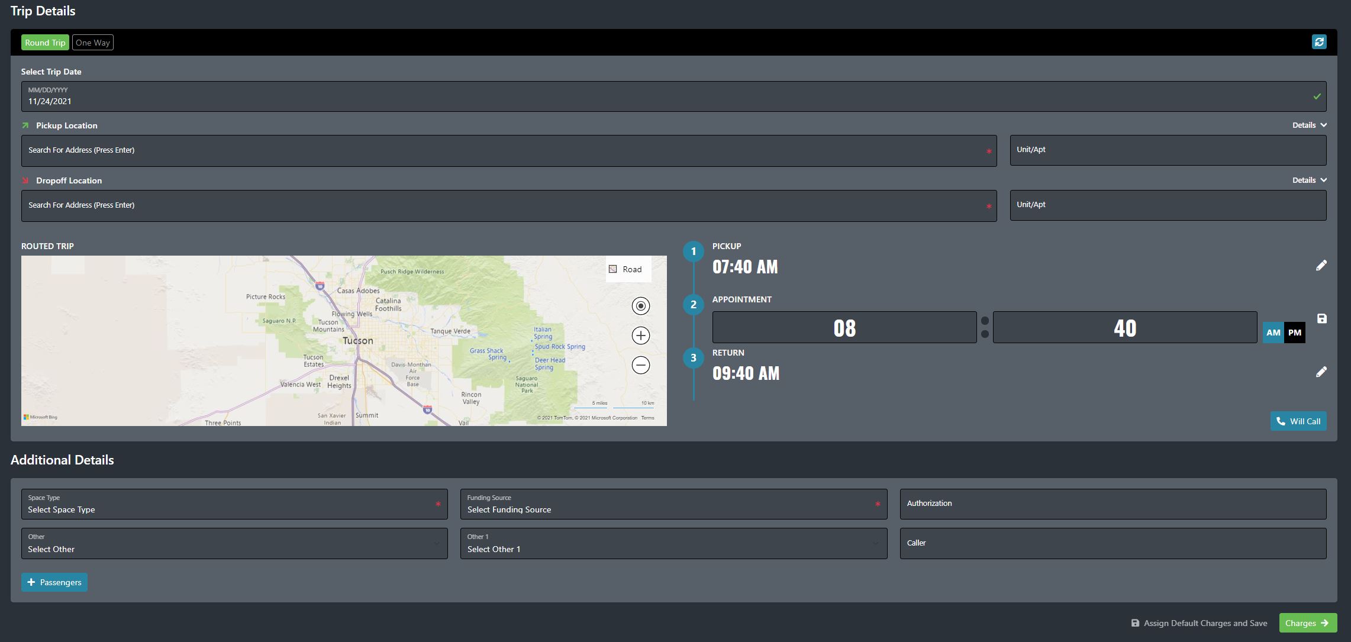Click the map zoom in plus button
Image resolution: width=1351 pixels, height=642 pixels.
(641, 335)
